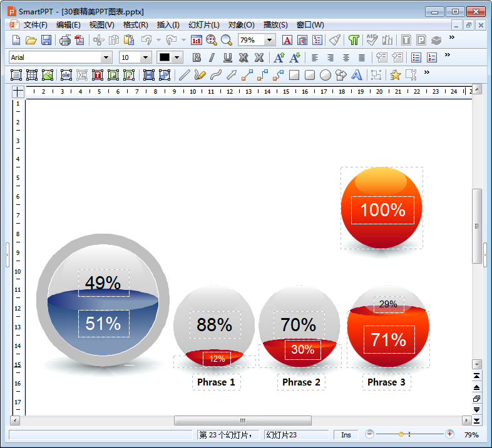
Task: Toggle formatting marks pilcrow icon
Action: 354,40
